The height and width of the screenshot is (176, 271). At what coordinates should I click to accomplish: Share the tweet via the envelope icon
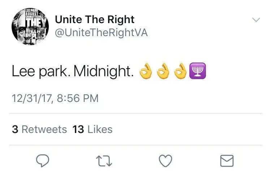[227, 161]
